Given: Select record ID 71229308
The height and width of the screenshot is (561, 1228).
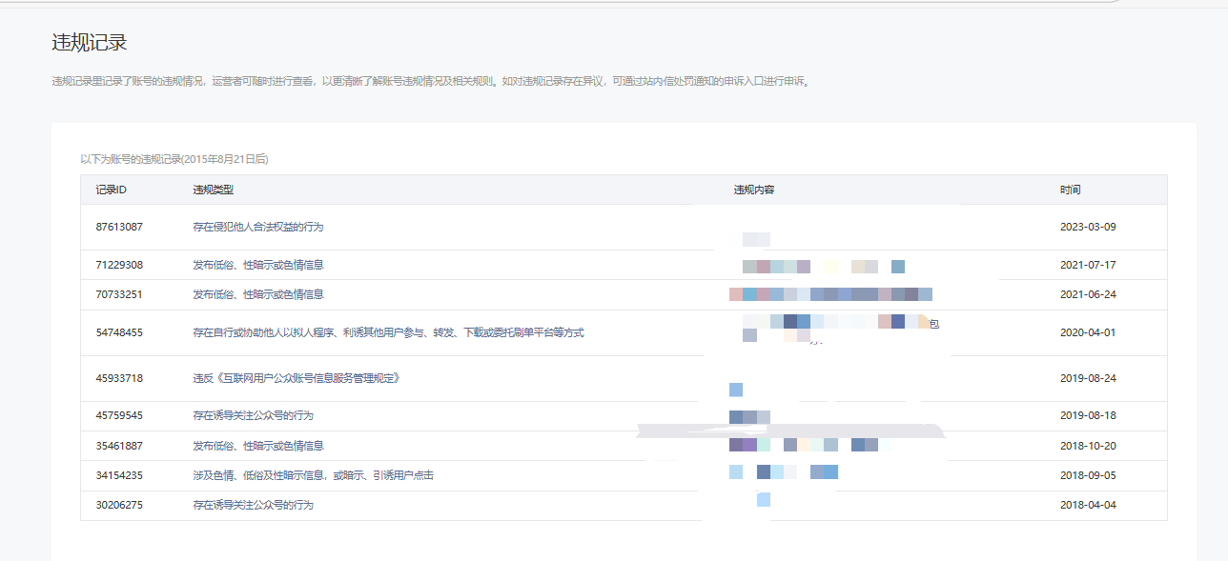Looking at the screenshot, I should (x=119, y=265).
